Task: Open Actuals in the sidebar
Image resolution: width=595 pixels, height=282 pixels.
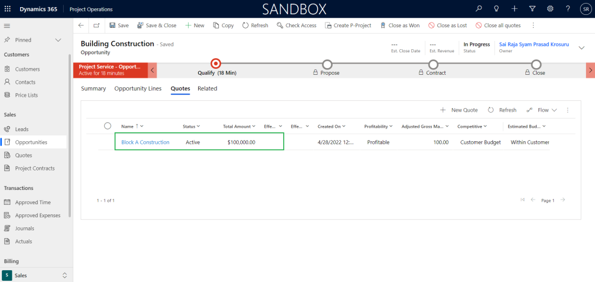Action: pyautogui.click(x=24, y=241)
